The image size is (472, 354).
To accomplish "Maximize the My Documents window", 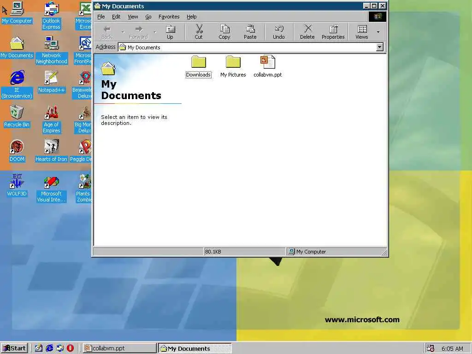I will (x=374, y=6).
